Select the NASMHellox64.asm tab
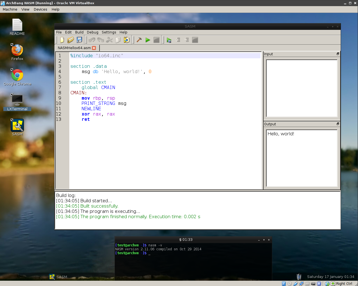The width and height of the screenshot is (358, 286). [x=74, y=48]
